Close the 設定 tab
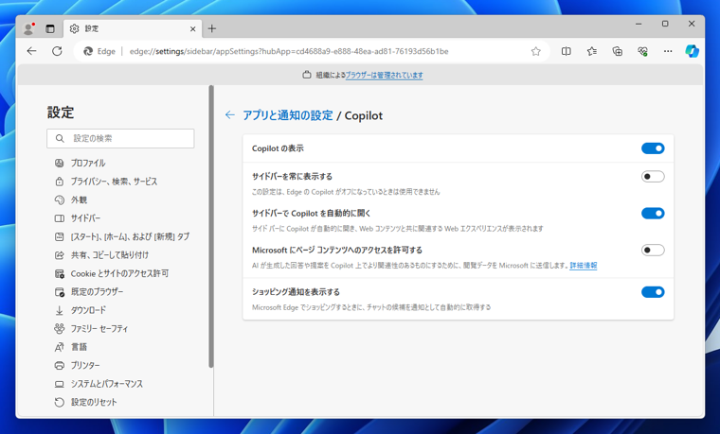 coord(193,29)
